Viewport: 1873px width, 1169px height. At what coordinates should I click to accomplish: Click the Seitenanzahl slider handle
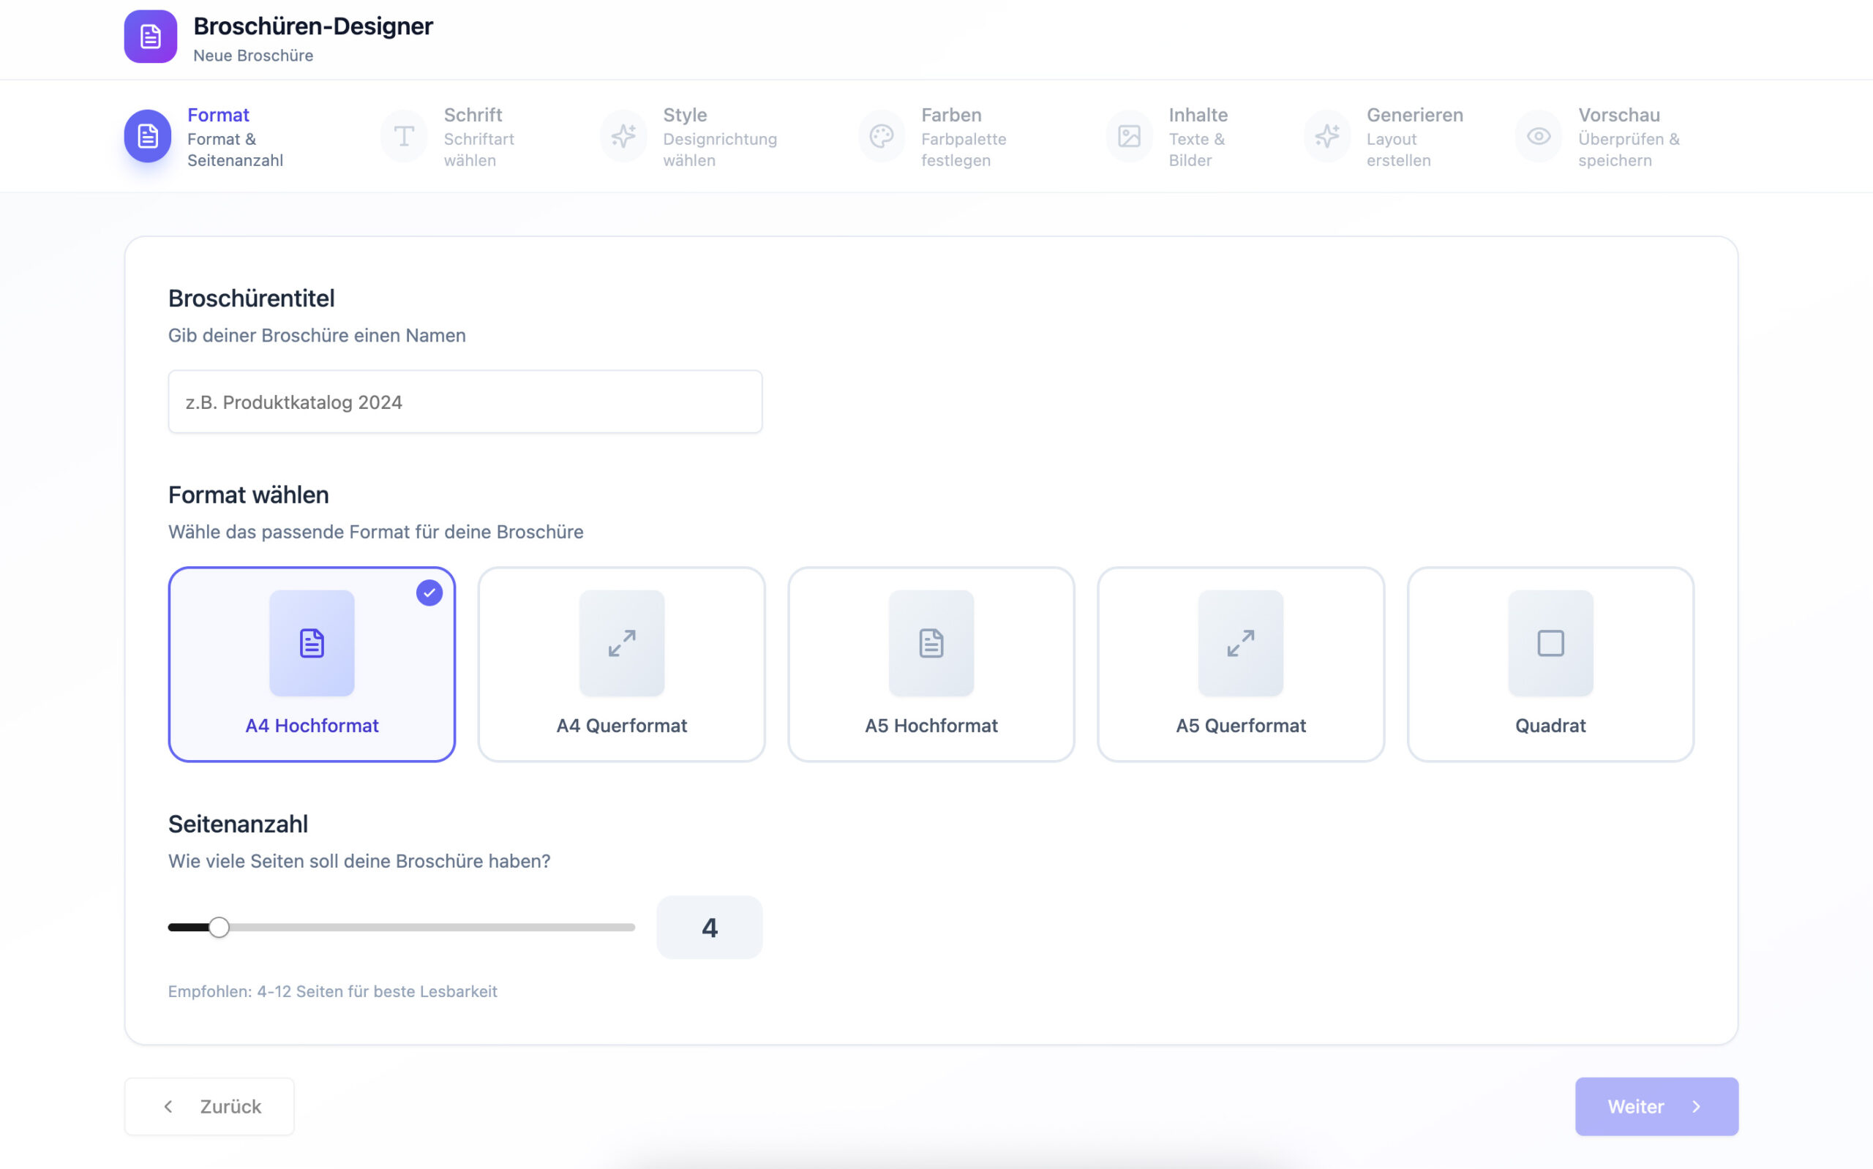click(219, 927)
